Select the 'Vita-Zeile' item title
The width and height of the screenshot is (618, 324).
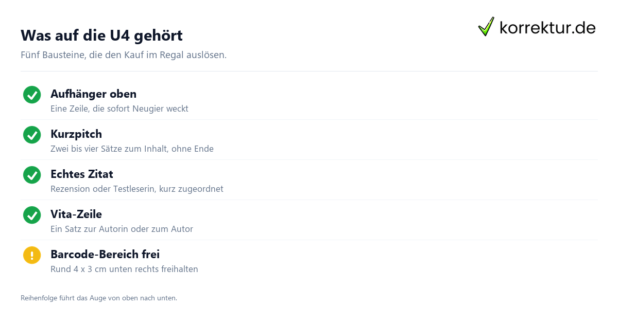point(76,214)
